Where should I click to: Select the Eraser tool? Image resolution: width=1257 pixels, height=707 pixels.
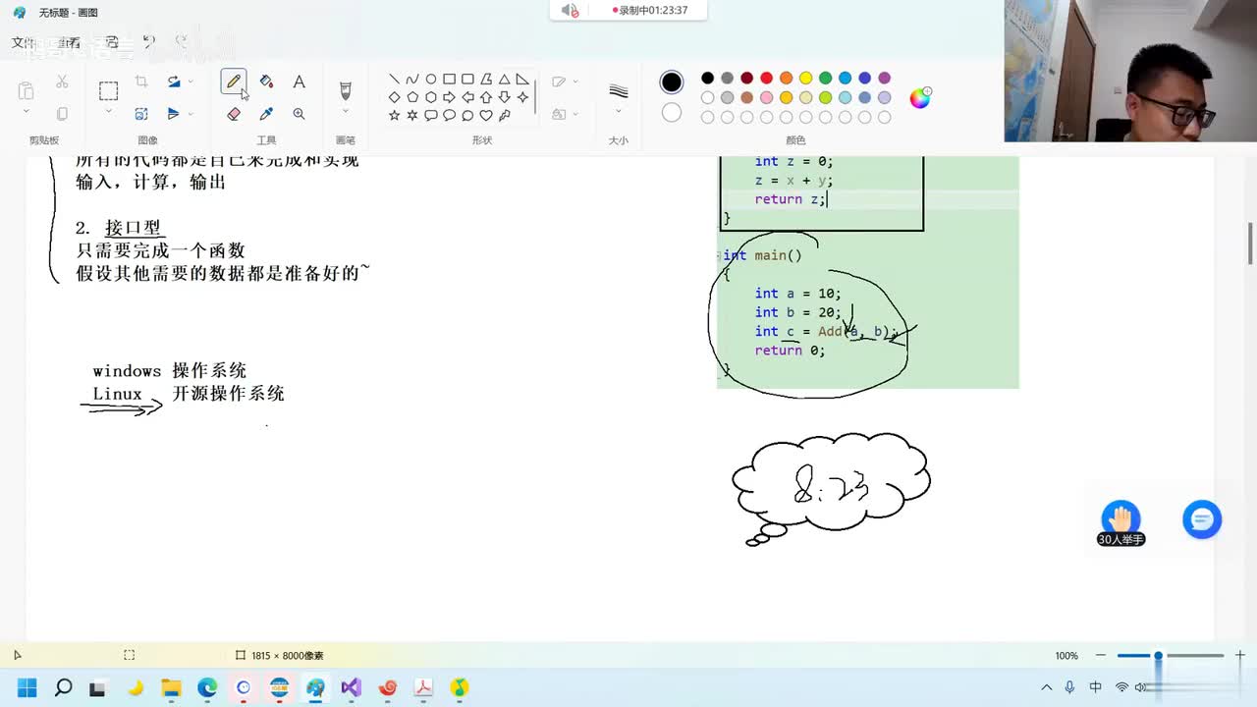click(x=234, y=114)
